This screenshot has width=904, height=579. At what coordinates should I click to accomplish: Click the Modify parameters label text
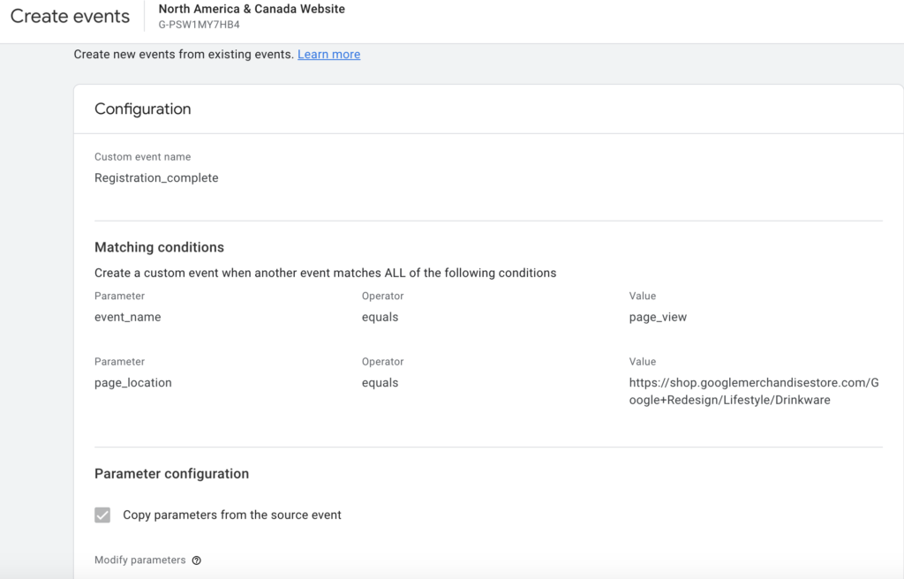point(139,560)
